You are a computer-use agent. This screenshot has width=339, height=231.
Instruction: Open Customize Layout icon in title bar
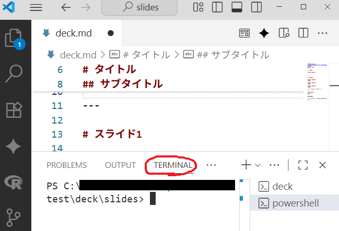point(198,7)
